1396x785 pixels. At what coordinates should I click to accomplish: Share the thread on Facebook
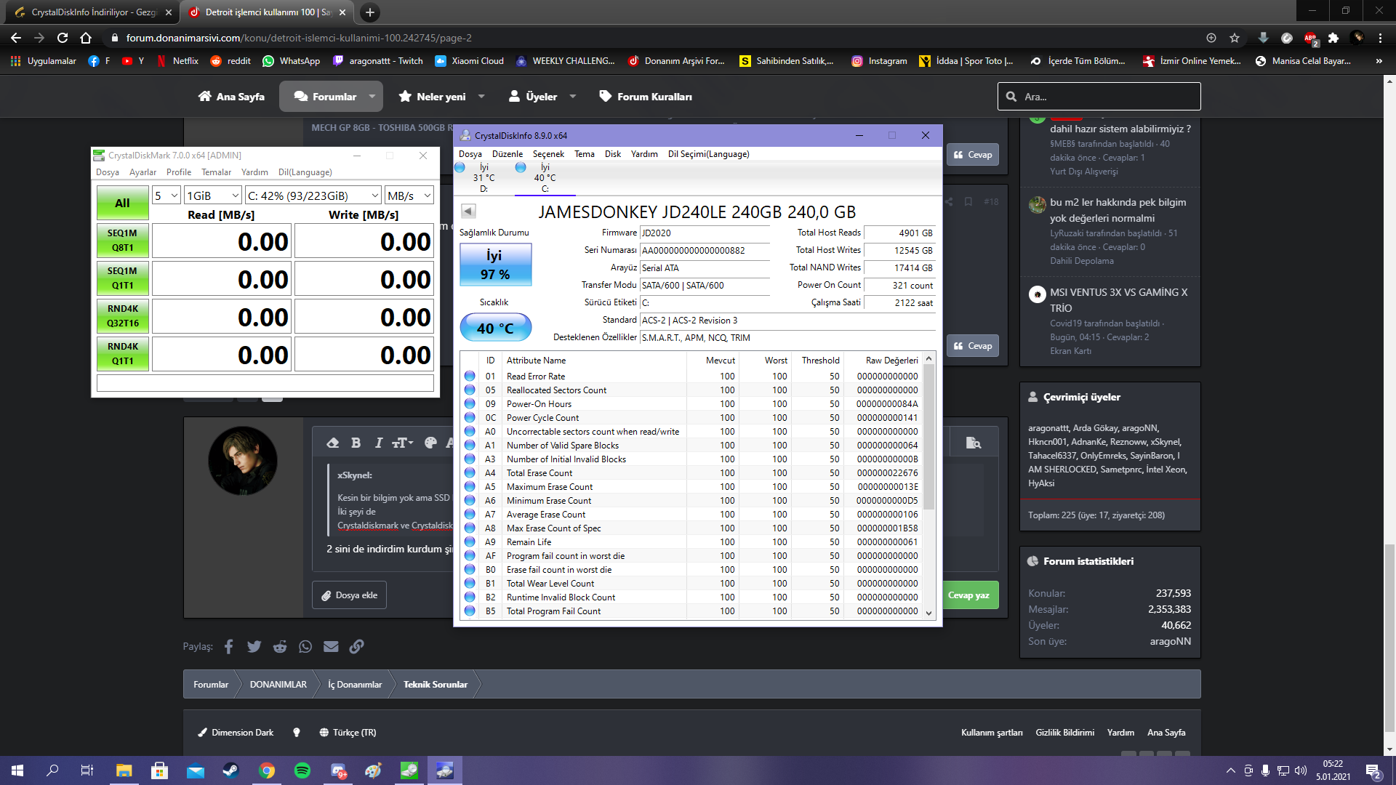(x=228, y=646)
